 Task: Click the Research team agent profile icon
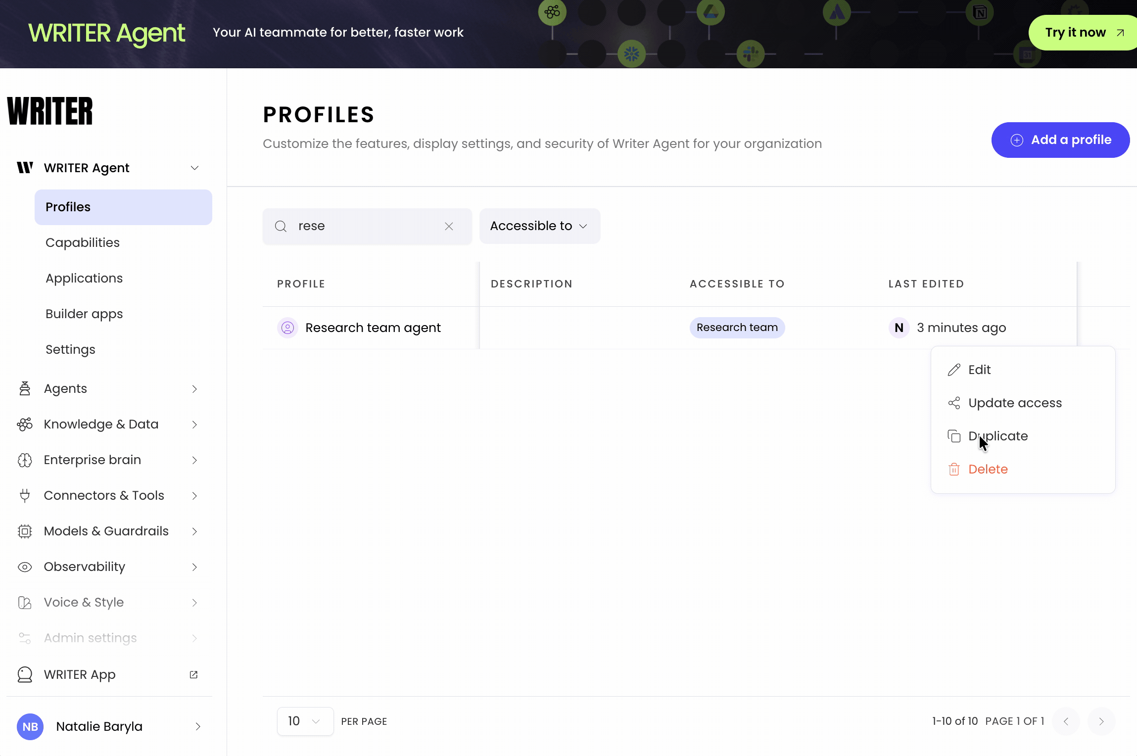tap(287, 328)
